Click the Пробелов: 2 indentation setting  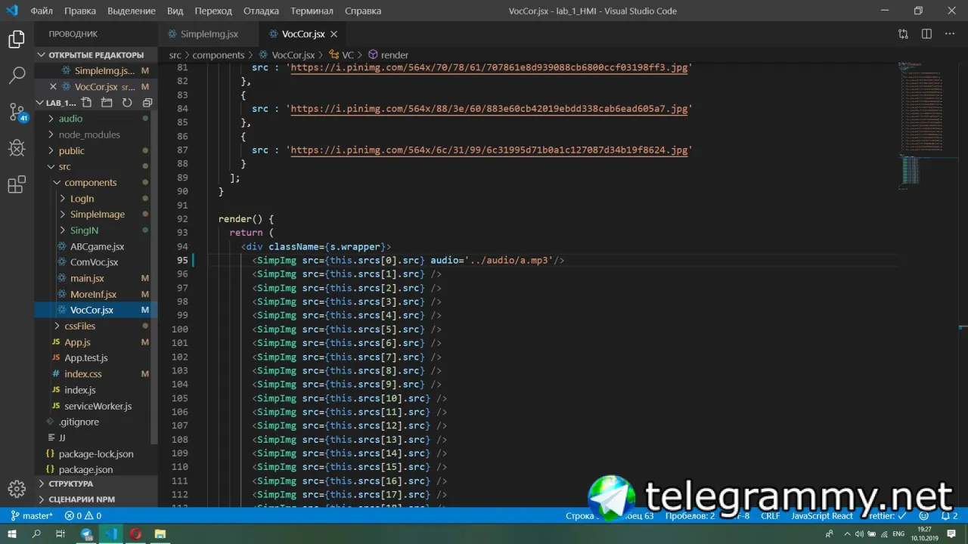pos(690,516)
